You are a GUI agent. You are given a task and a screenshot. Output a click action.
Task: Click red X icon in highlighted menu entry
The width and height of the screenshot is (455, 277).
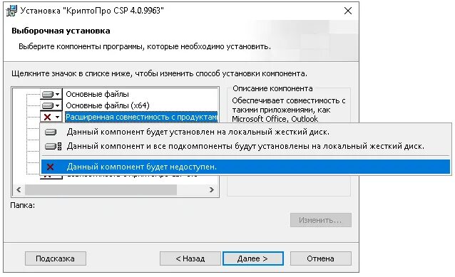point(50,167)
